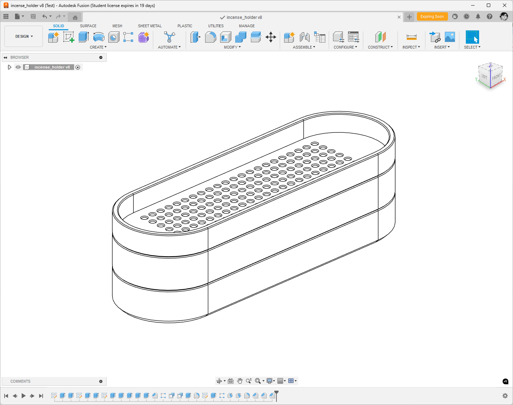Open the SHEET METAL tab

coord(150,26)
